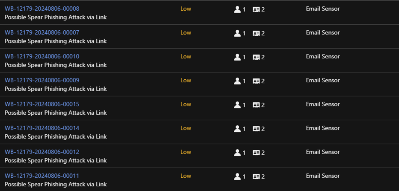The width and height of the screenshot is (399, 191).
Task: Click the ID card icon for alert 00011
Action: point(256,176)
